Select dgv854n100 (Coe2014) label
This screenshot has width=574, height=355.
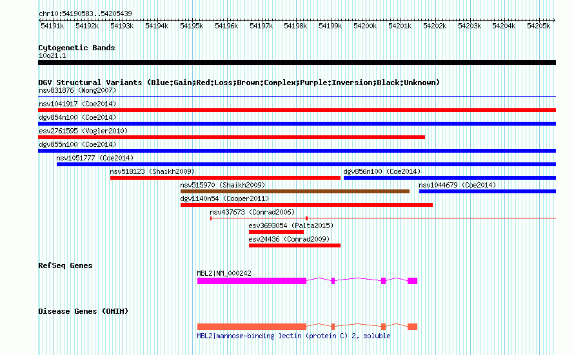(x=77, y=117)
